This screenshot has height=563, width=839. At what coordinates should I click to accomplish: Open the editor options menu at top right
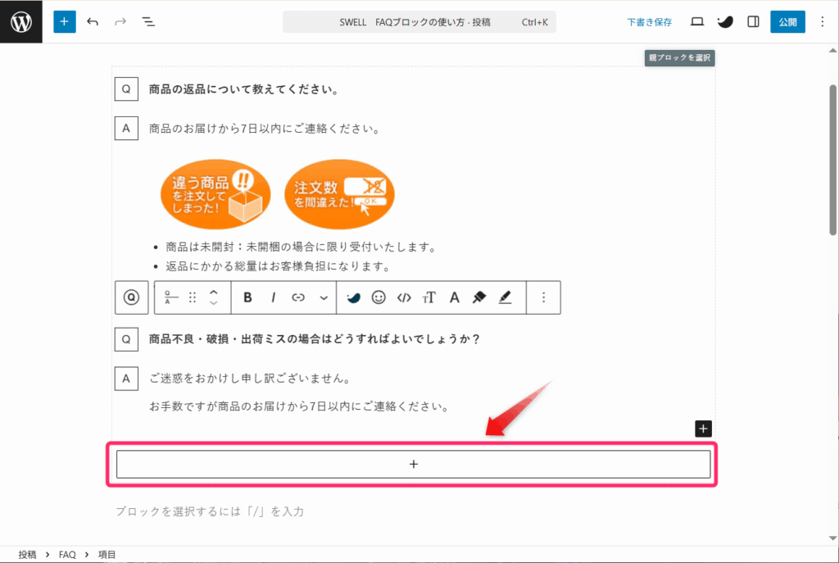click(823, 22)
